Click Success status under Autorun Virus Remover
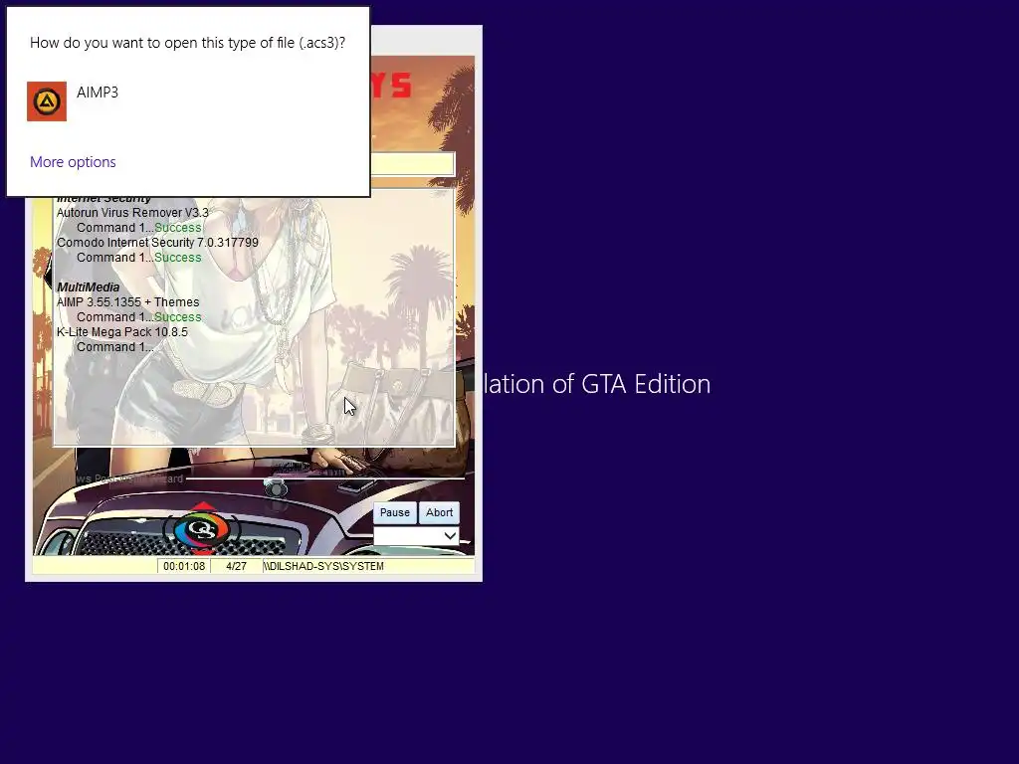This screenshot has width=1019, height=764. pyautogui.click(x=178, y=228)
